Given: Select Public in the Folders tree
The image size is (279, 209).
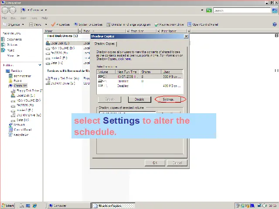Looking at the screenshot, I should 15,81.
